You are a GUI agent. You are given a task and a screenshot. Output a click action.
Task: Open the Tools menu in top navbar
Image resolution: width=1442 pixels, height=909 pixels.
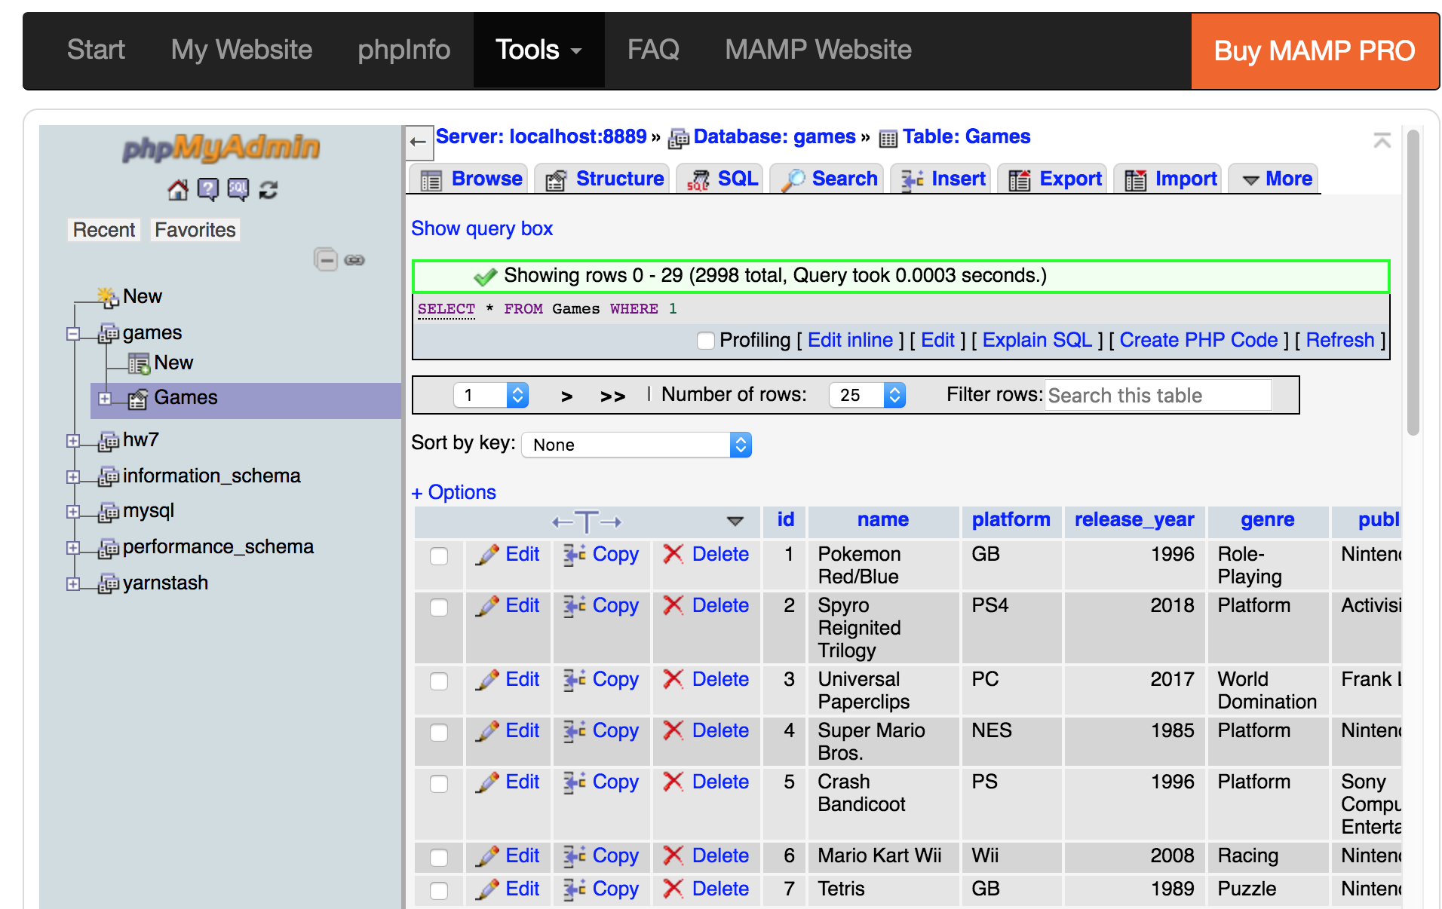tap(538, 50)
